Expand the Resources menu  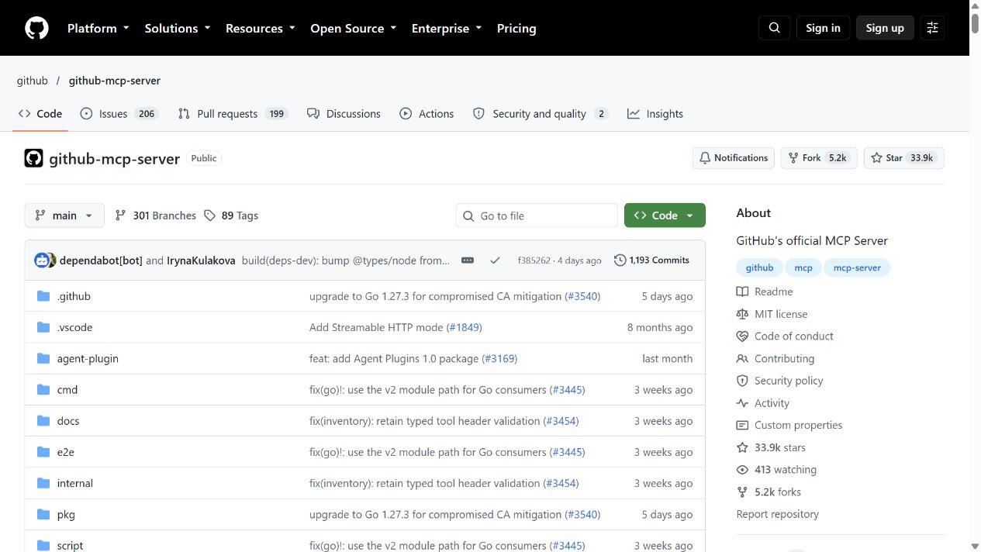click(x=260, y=28)
